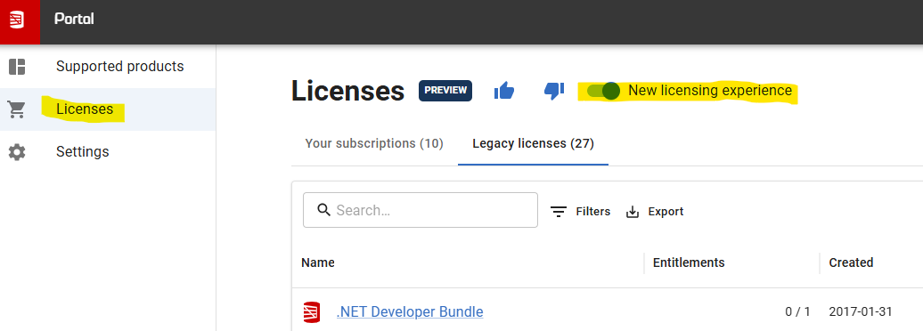Click the 0 / 1 entitlements value
This screenshot has width=923, height=331.
797,312
